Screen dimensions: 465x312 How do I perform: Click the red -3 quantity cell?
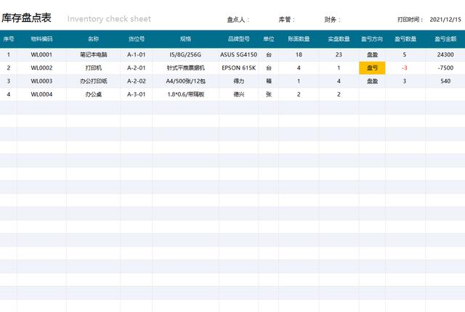[404, 67]
